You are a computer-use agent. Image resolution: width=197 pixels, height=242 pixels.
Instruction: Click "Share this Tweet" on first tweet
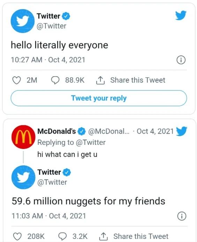coord(138,80)
